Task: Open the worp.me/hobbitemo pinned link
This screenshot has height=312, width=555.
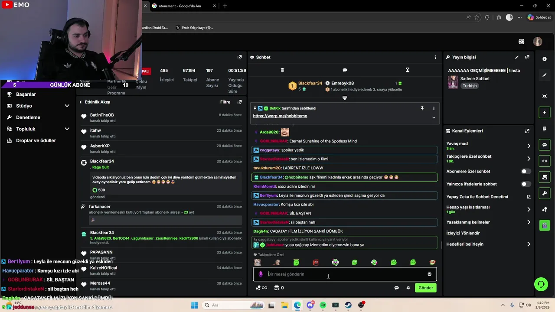Action: [x=280, y=116]
